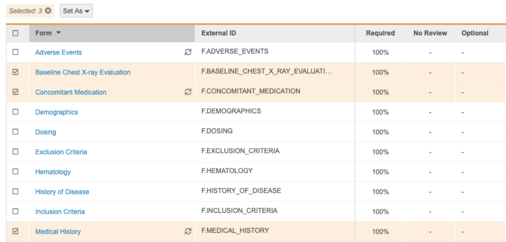
Task: Open the Set As dropdown
Action: pyautogui.click(x=76, y=11)
